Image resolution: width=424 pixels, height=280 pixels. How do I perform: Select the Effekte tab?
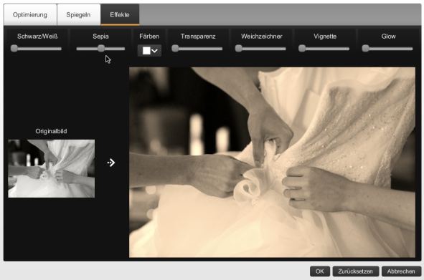[x=120, y=14]
